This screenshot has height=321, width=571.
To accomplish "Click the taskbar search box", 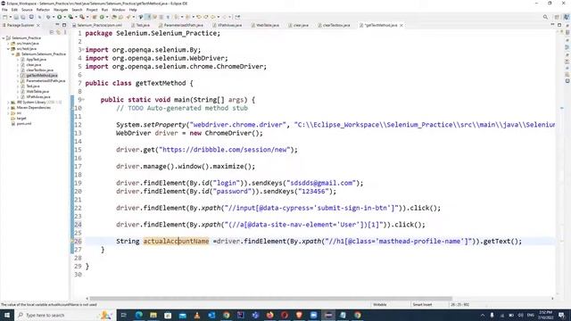I will (x=65, y=315).
